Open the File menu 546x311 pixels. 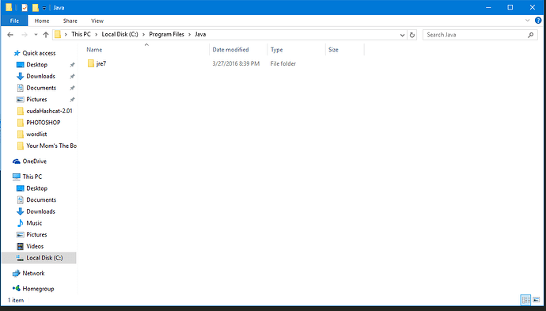click(14, 21)
